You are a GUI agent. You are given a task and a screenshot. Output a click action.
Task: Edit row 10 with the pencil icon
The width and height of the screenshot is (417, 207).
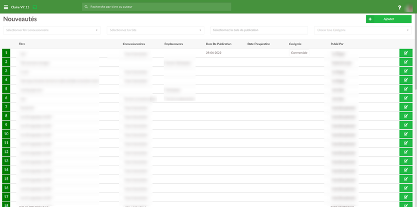(x=406, y=134)
